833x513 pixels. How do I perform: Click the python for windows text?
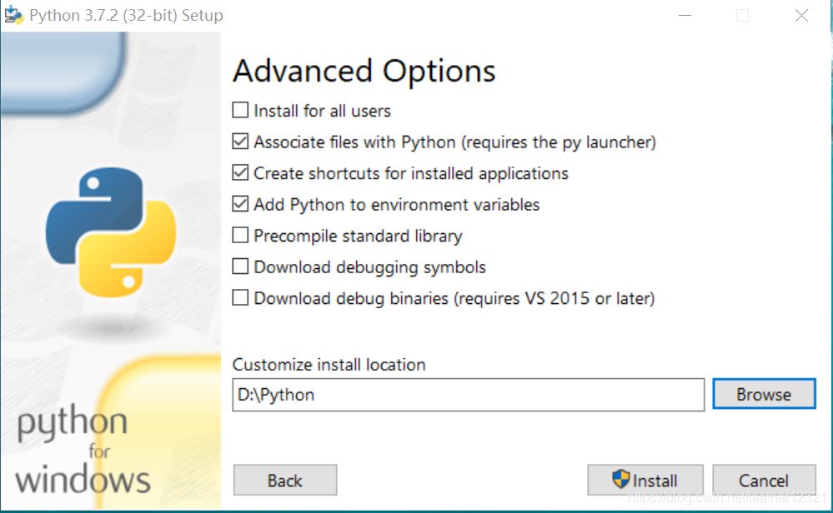pos(83,449)
